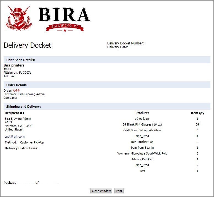Click the Bira bull mascot logo
The image size is (214, 197).
coord(18,18)
